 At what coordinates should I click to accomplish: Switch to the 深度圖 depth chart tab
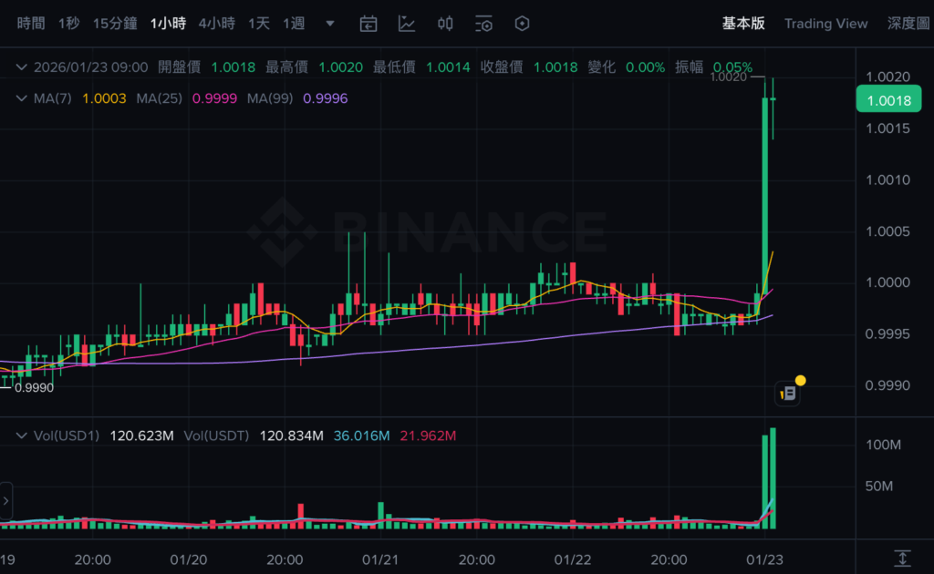908,24
